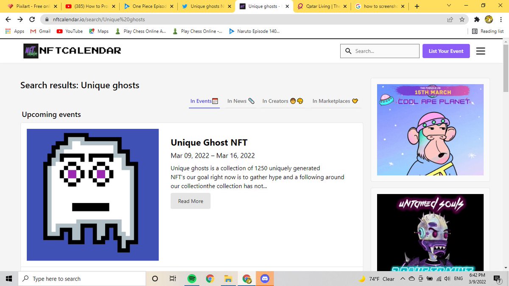Open Windows Task View
Screen dimensions: 509x286
[x=173, y=278]
